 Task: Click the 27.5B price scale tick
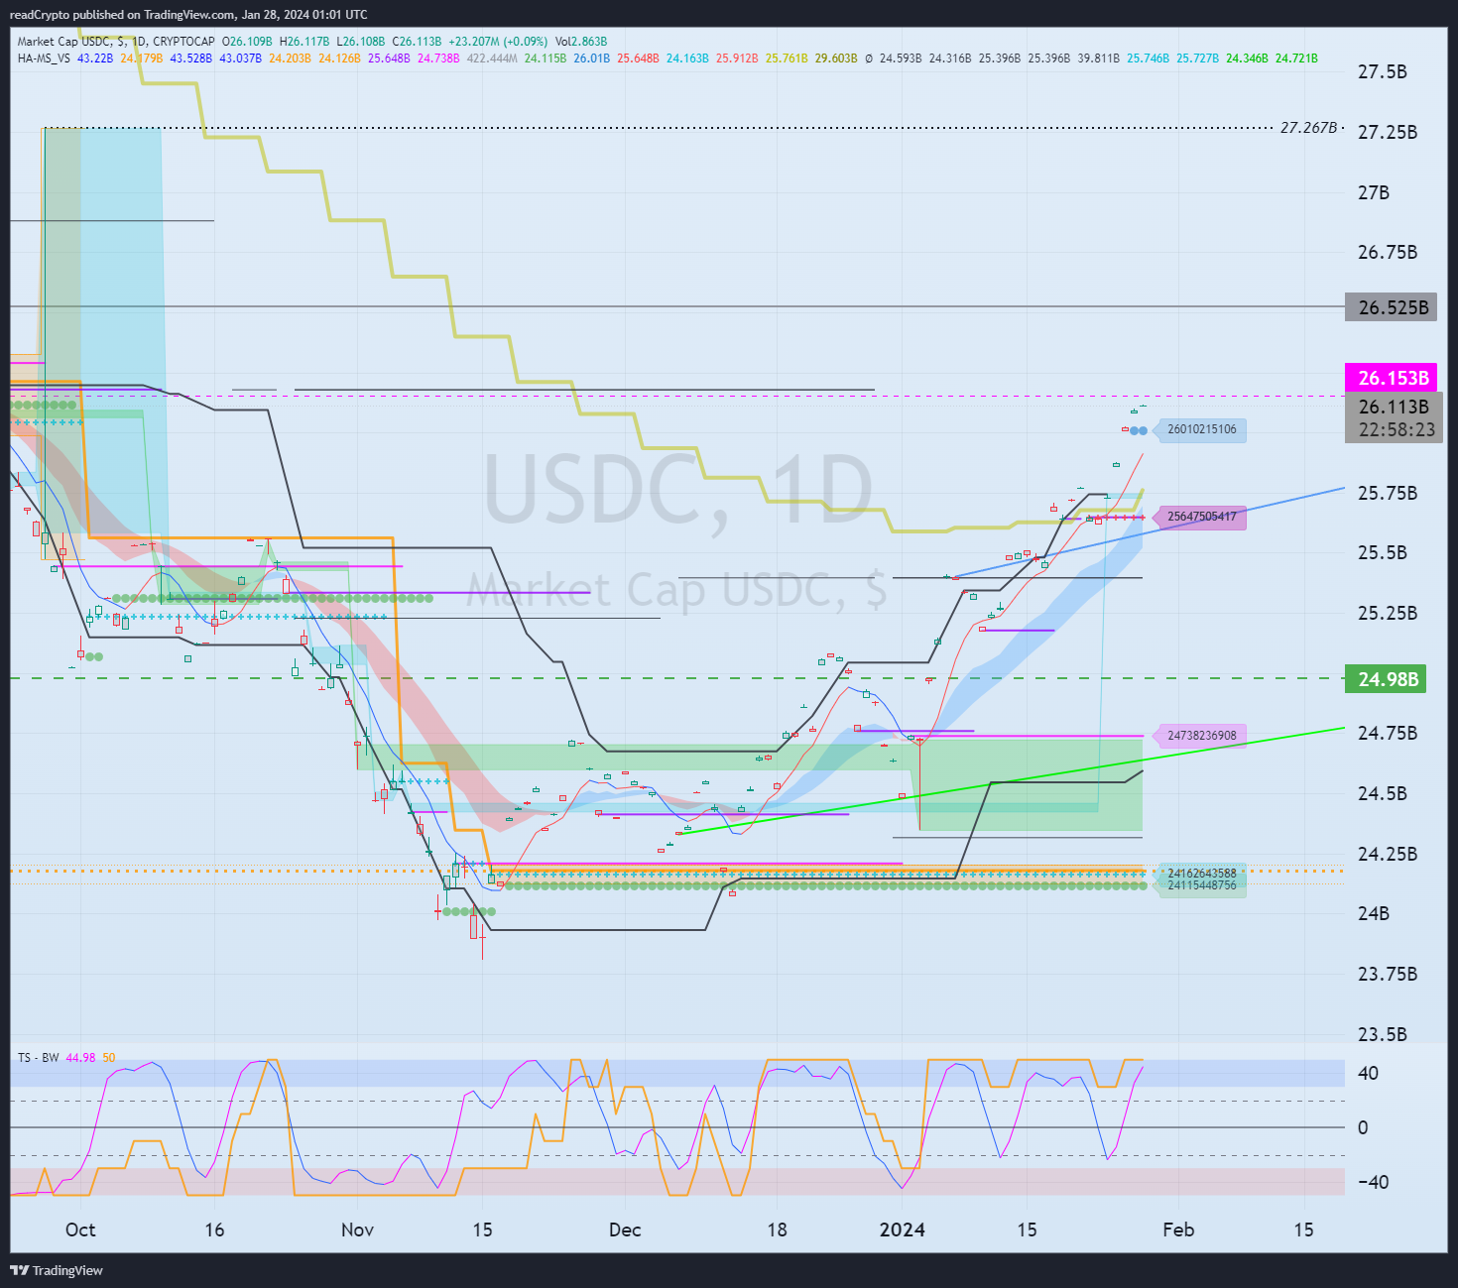[x=1382, y=71]
